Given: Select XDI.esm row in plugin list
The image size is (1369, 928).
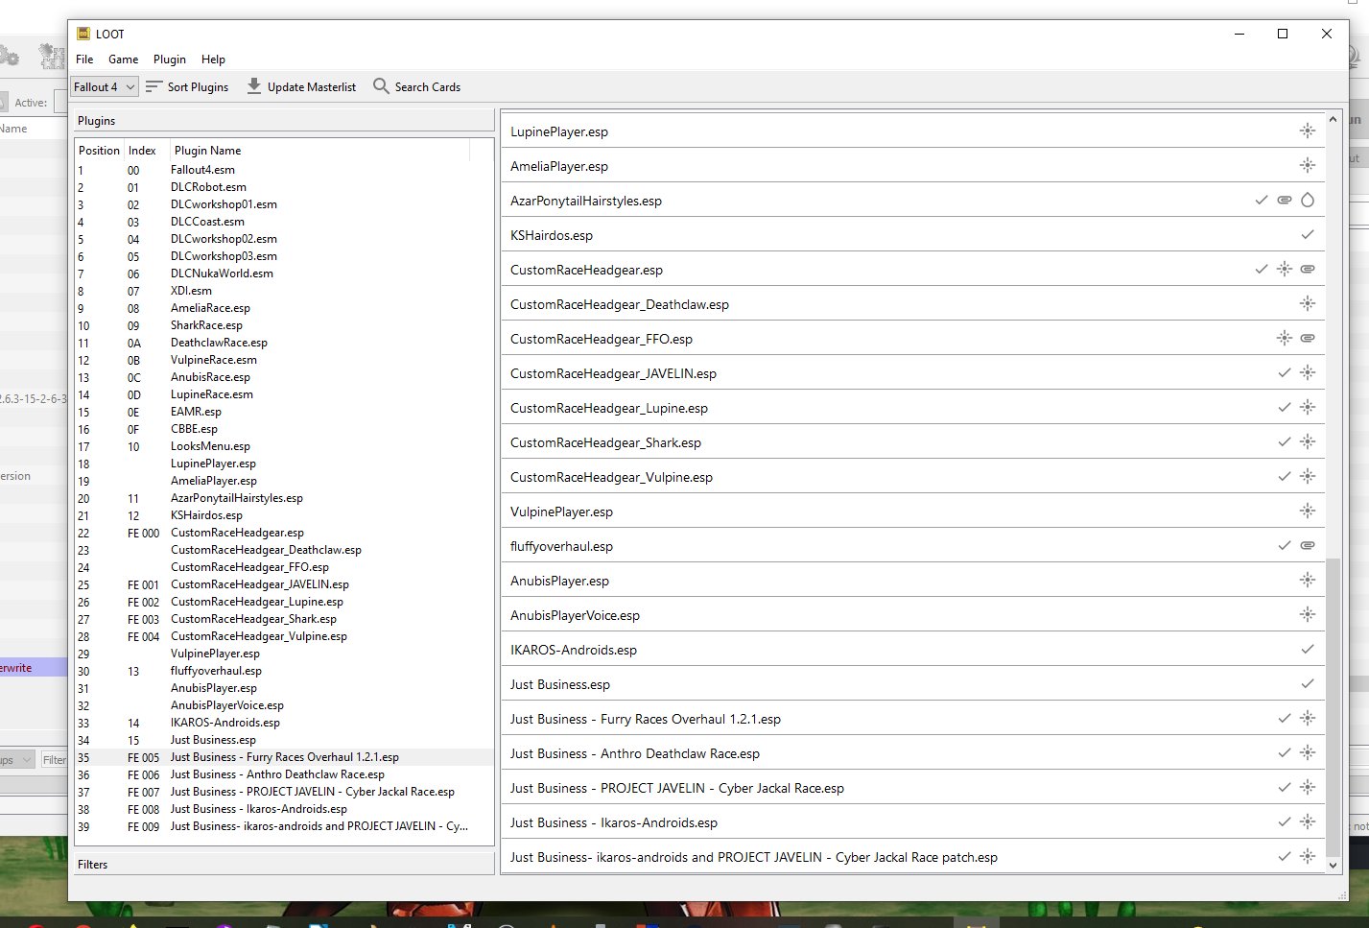Looking at the screenshot, I should click(284, 291).
